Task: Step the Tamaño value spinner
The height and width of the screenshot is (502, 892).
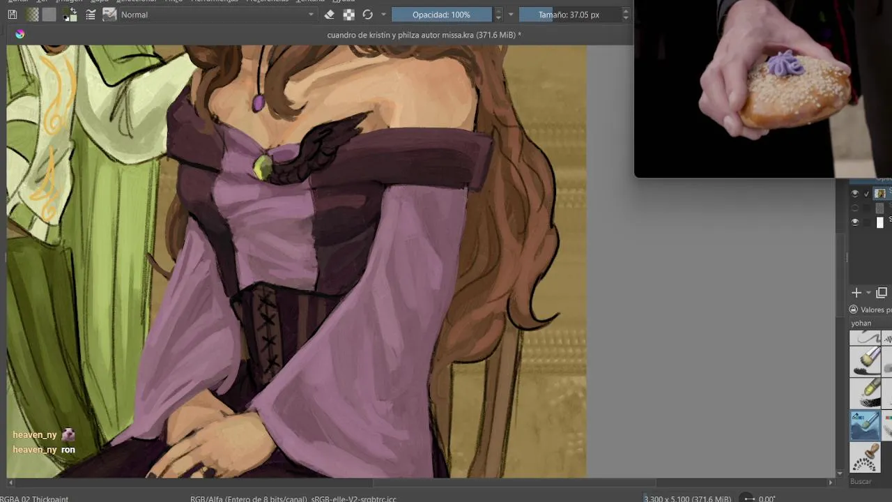Action: (625, 14)
